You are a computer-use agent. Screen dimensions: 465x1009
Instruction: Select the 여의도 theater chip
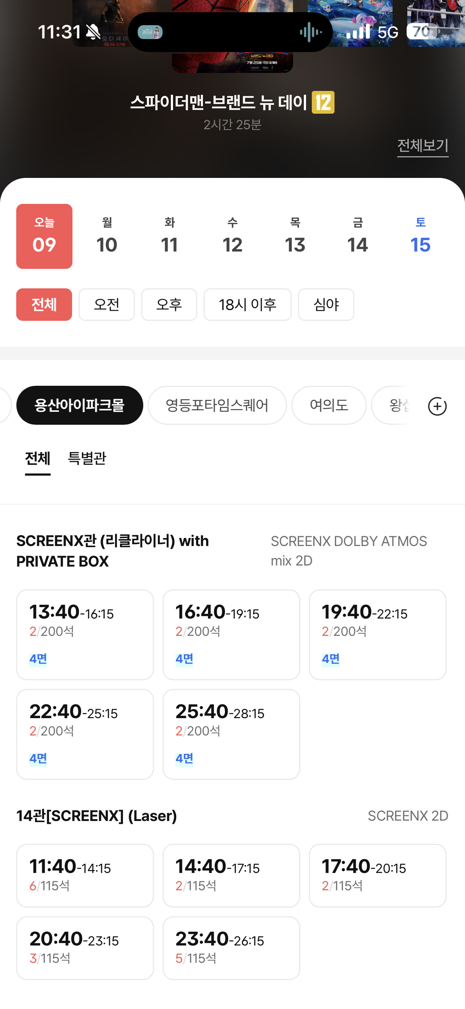(x=329, y=405)
